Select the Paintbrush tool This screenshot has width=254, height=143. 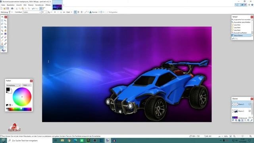[2, 37]
